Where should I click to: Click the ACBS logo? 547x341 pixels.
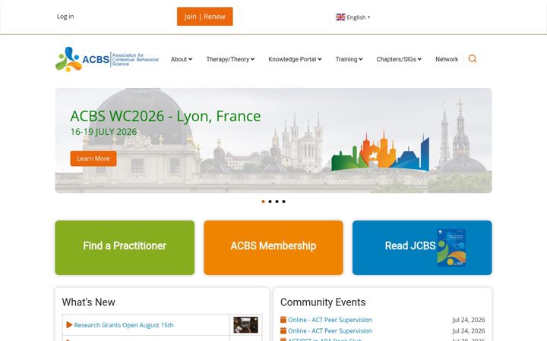(x=107, y=59)
